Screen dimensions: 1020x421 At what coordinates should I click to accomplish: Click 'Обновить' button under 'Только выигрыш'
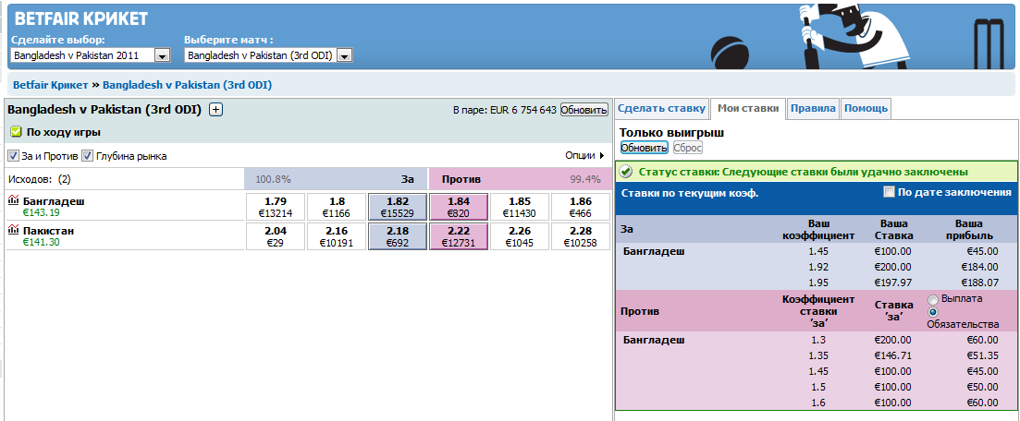pos(644,148)
